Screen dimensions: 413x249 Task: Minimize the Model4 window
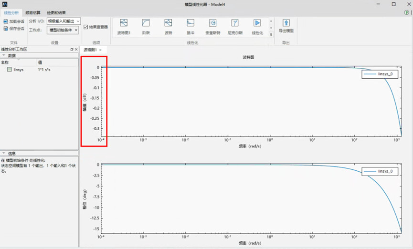click(x=378, y=4)
